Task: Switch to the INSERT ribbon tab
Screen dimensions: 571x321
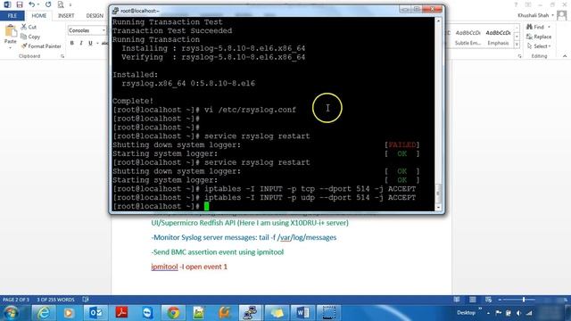Action: [x=66, y=16]
